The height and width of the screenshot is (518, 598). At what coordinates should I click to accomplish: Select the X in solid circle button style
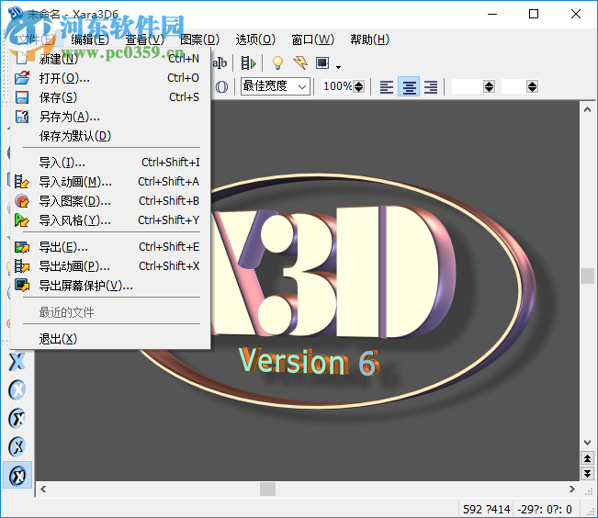click(17, 389)
